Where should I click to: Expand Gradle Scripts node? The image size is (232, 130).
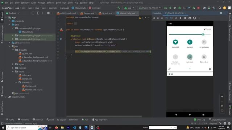tap(6, 97)
